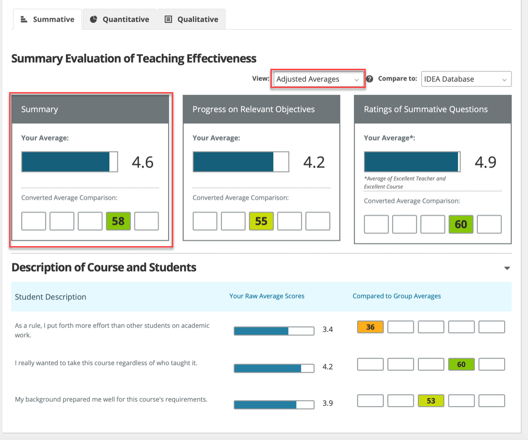This screenshot has height=440, width=528.
Task: Click the green 60 box in wanted-course row
Action: click(462, 364)
